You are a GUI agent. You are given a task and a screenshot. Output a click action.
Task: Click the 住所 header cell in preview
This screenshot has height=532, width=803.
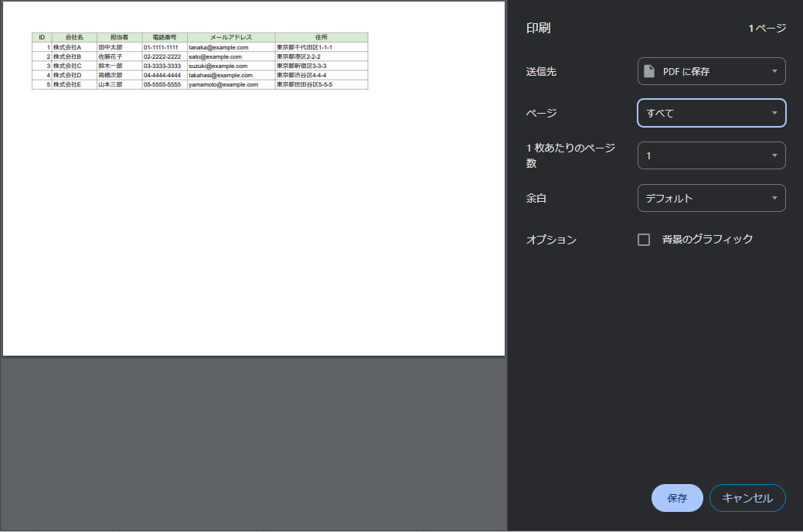[322, 37]
